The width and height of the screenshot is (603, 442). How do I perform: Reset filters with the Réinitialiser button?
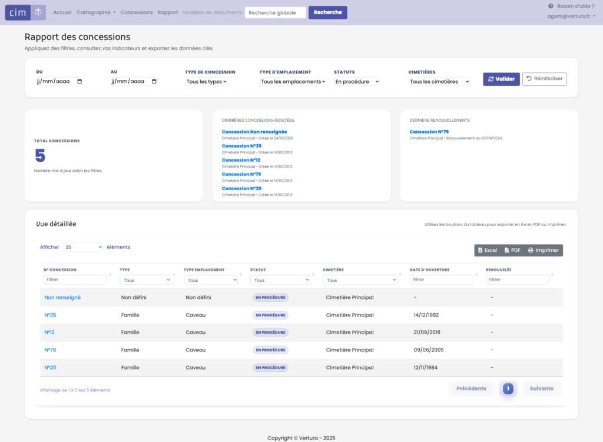(544, 79)
